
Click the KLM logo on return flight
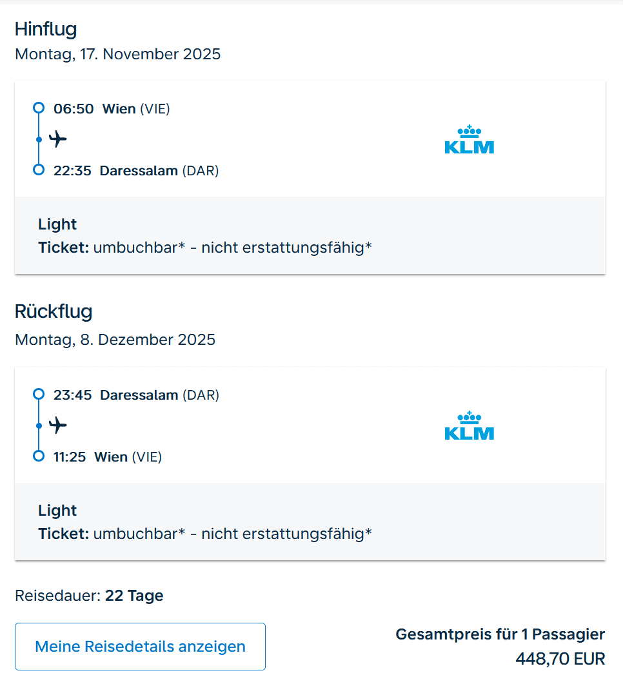(x=469, y=425)
